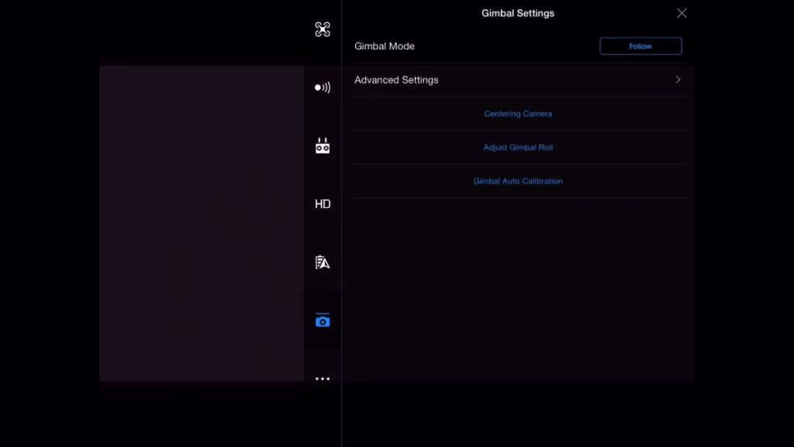This screenshot has width=794, height=447.
Task: Open the visual navigation sensor settings icon
Action: 323,88
